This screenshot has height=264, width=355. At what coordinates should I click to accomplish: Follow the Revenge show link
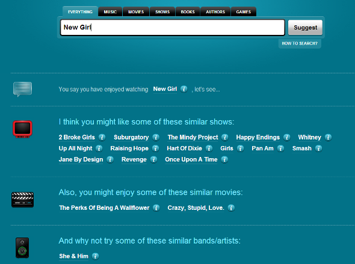click(x=134, y=159)
